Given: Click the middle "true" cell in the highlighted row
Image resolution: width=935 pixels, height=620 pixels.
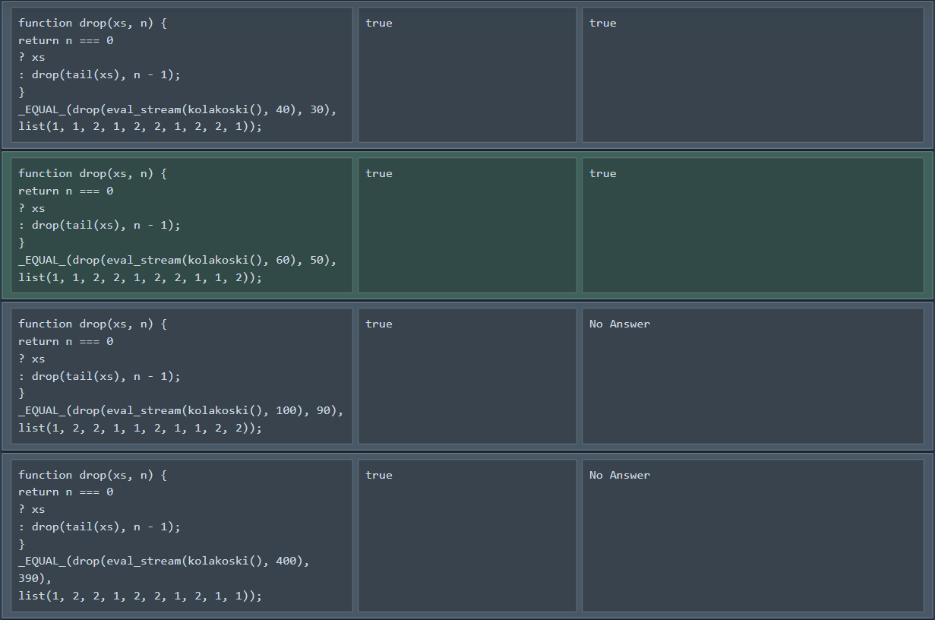Looking at the screenshot, I should 466,225.
